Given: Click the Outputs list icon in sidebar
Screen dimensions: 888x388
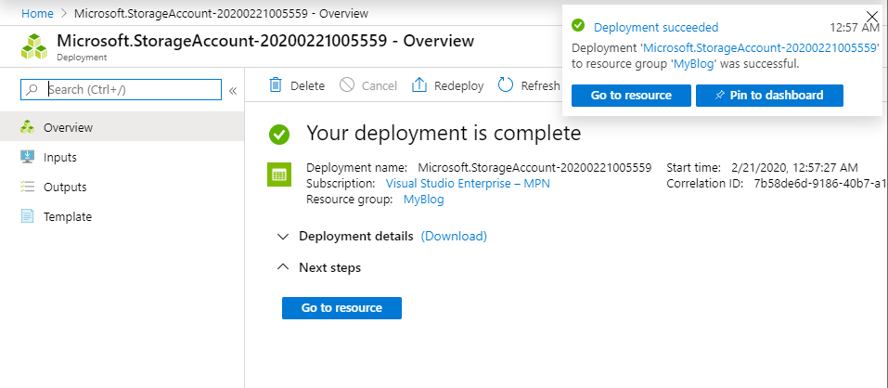Looking at the screenshot, I should pos(27,187).
